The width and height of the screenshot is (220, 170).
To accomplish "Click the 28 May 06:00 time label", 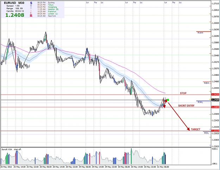I will 46,167.
